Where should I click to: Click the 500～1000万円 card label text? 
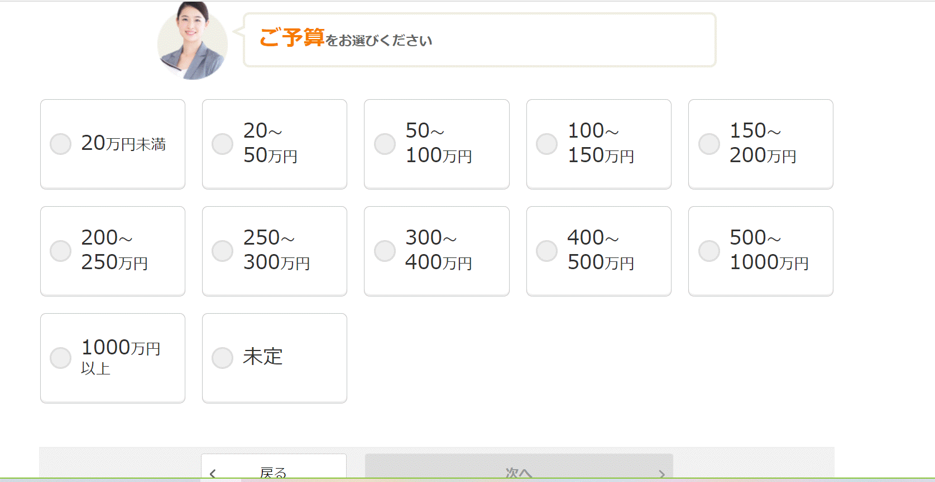769,250
